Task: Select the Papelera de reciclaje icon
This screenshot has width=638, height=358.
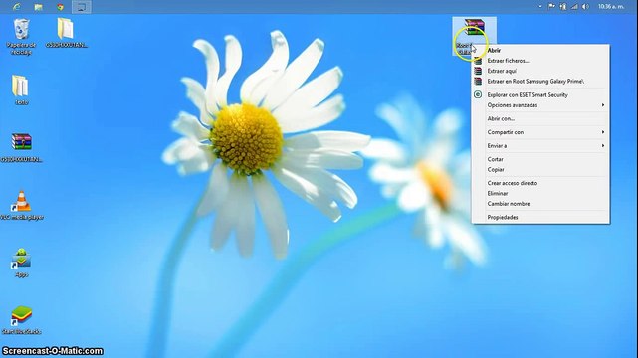Action: coord(21,36)
